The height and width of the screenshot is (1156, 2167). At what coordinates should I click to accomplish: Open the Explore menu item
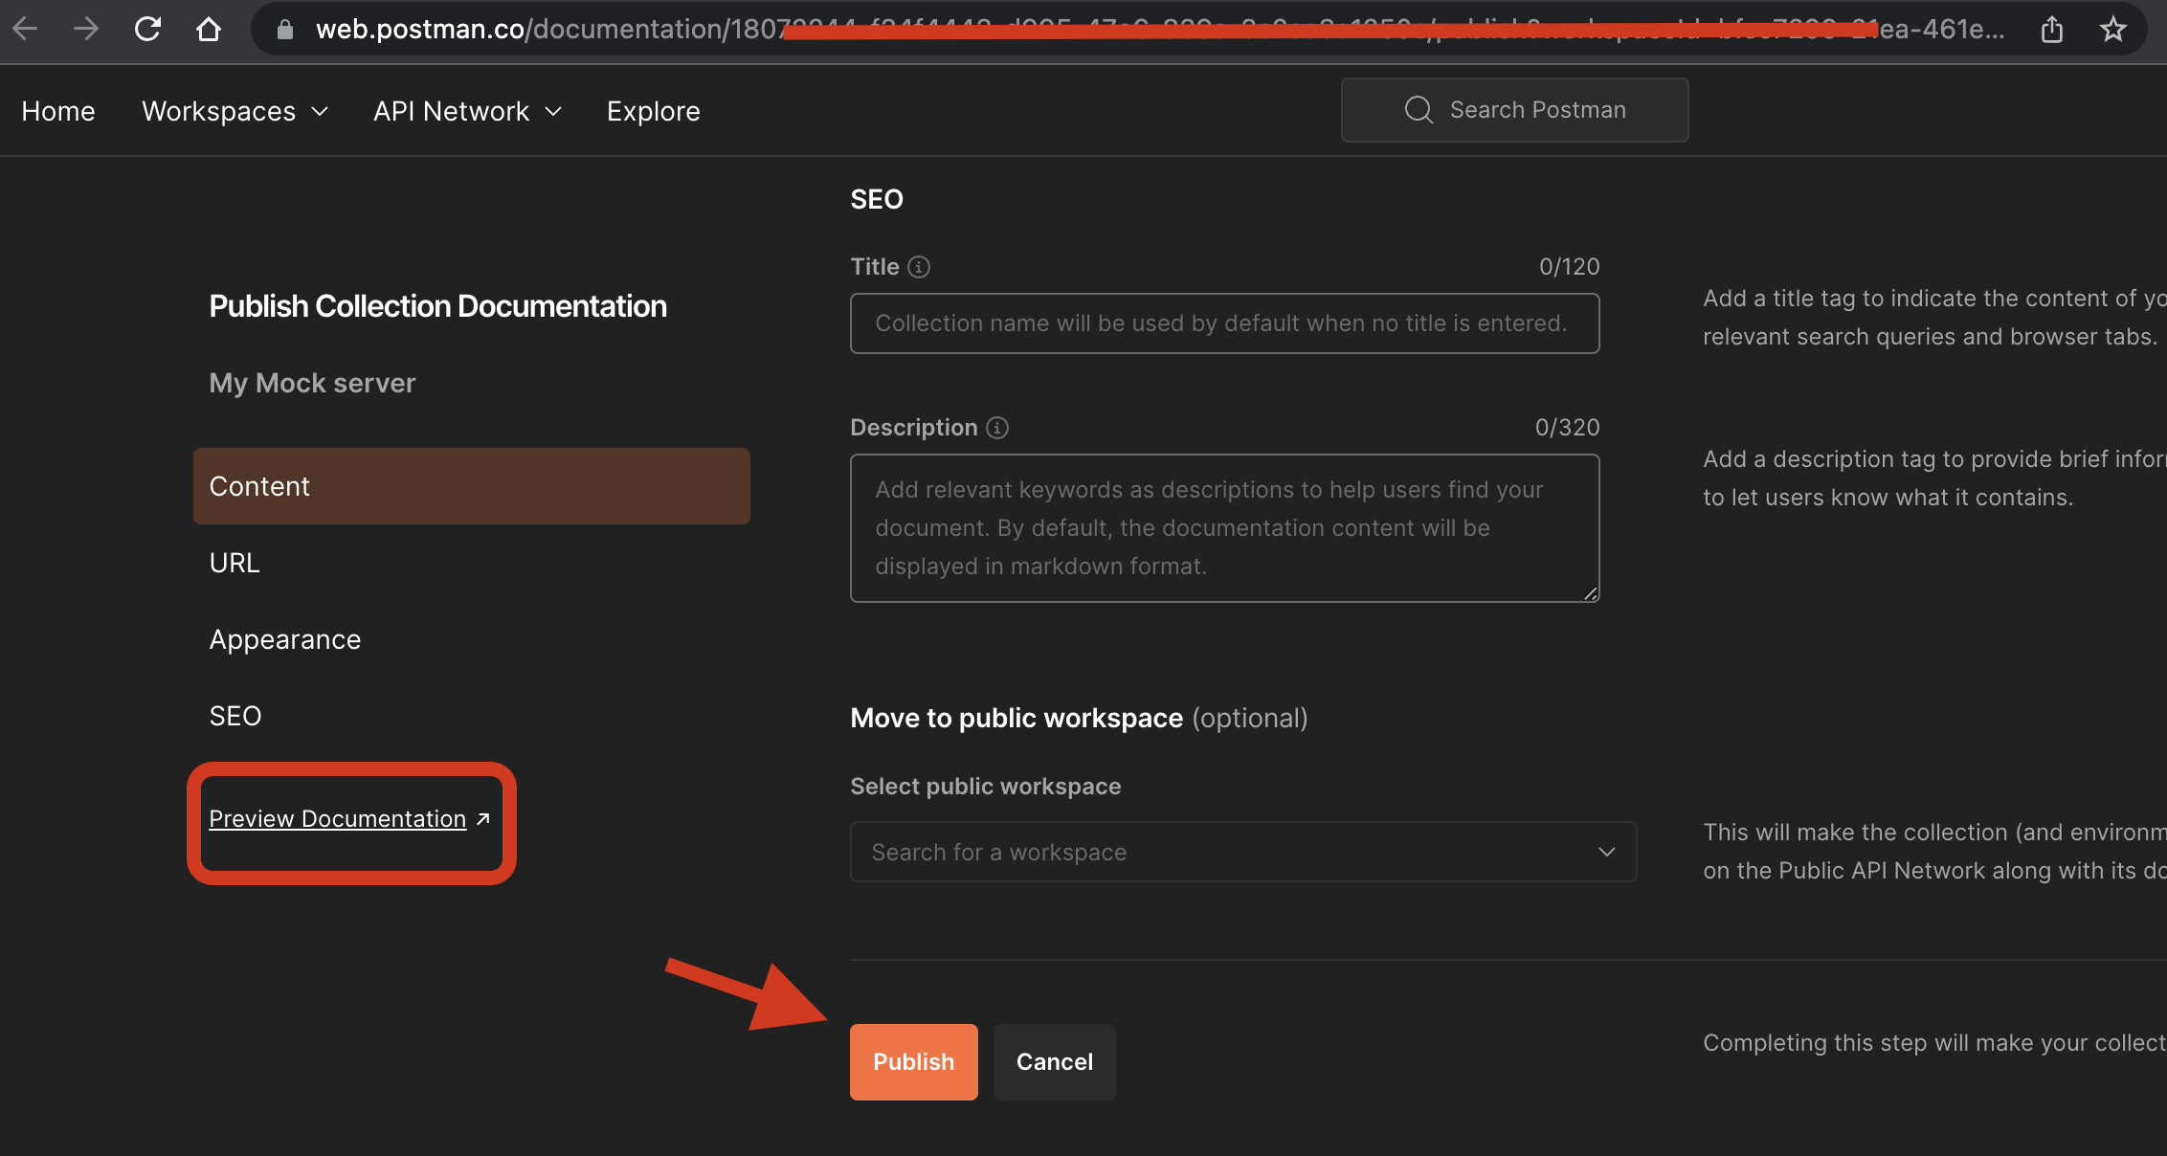(x=653, y=111)
